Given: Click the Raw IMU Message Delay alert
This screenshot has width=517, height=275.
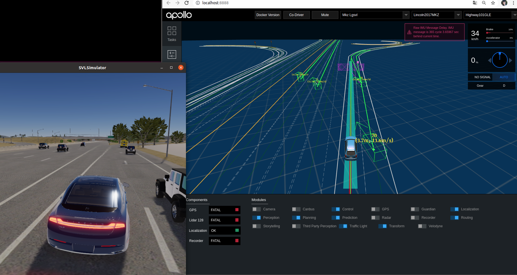Looking at the screenshot, I should point(435,32).
